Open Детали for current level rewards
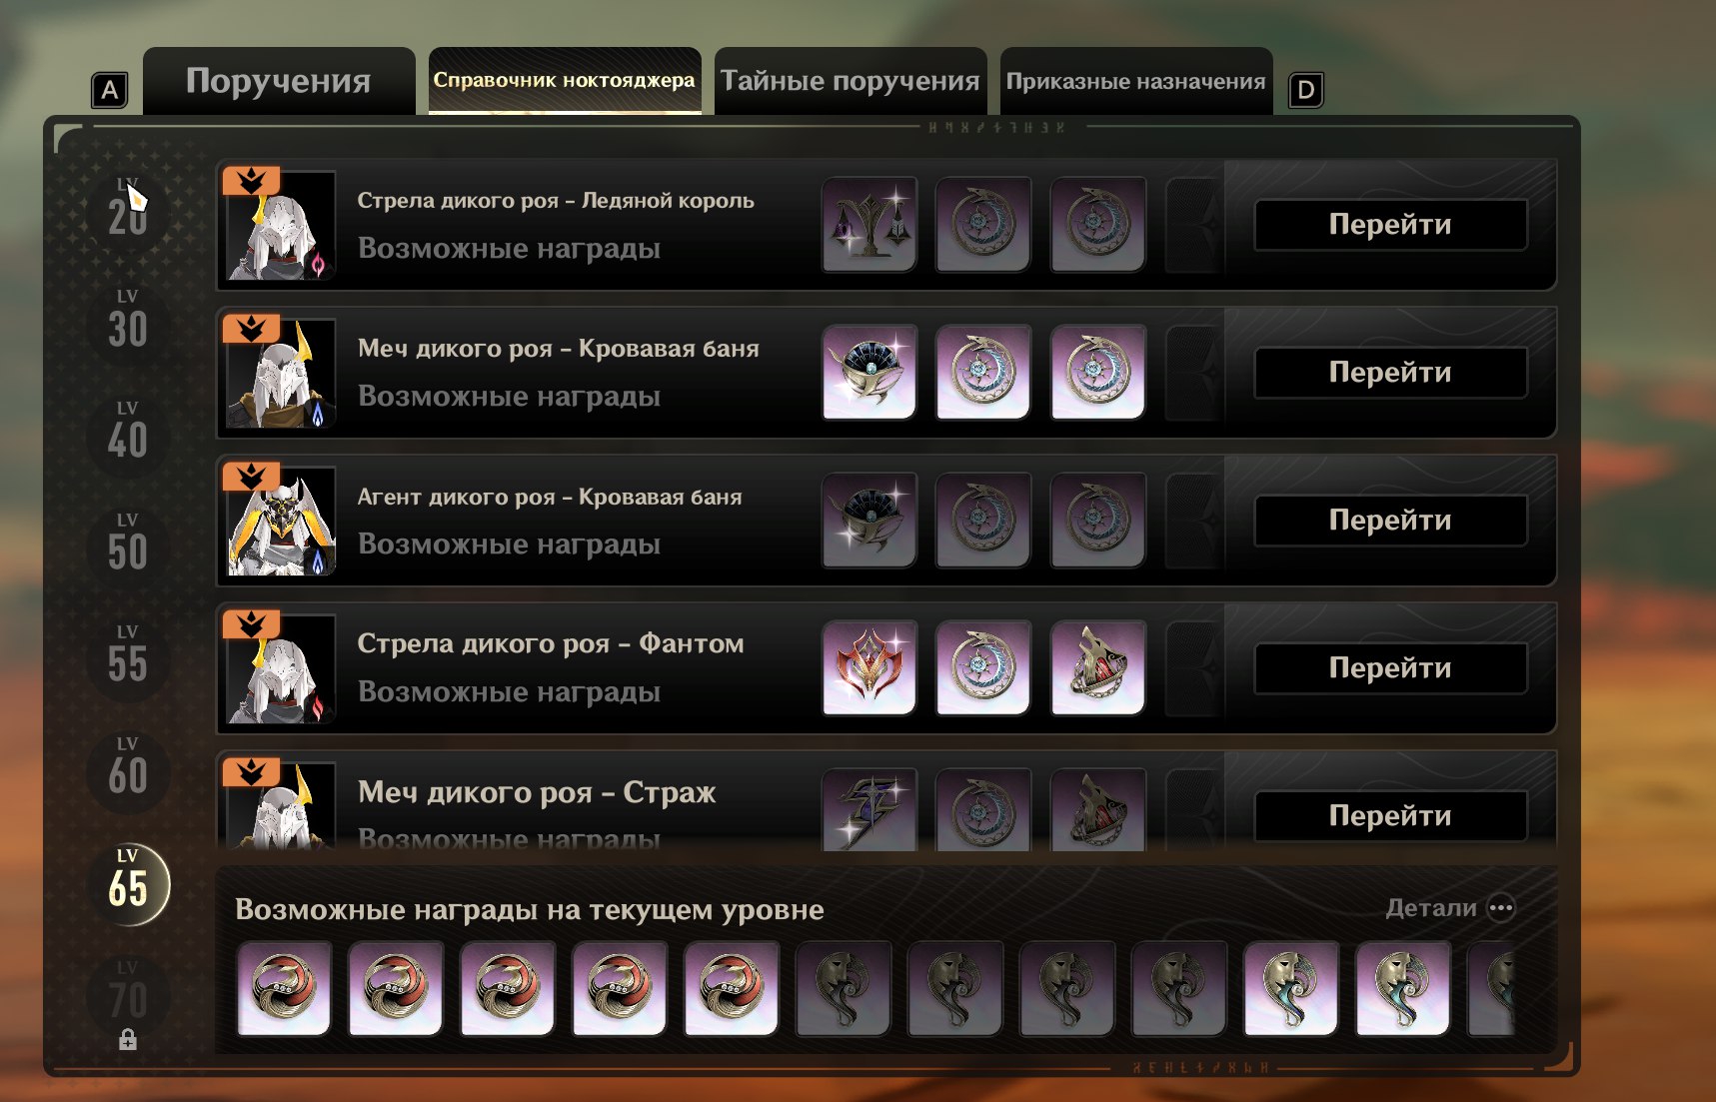The width and height of the screenshot is (1716, 1102). click(1450, 908)
